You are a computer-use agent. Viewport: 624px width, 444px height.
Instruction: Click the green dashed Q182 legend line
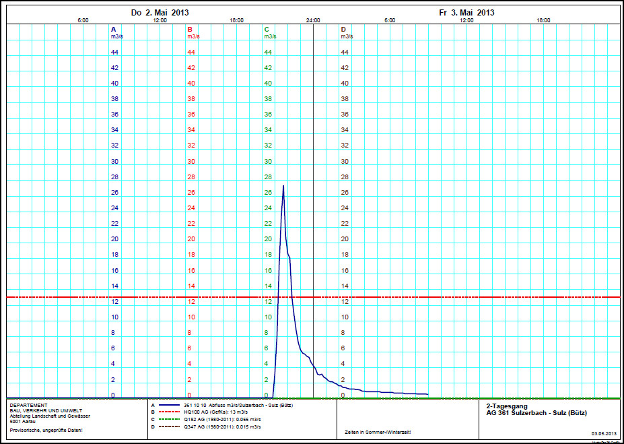click(x=168, y=418)
